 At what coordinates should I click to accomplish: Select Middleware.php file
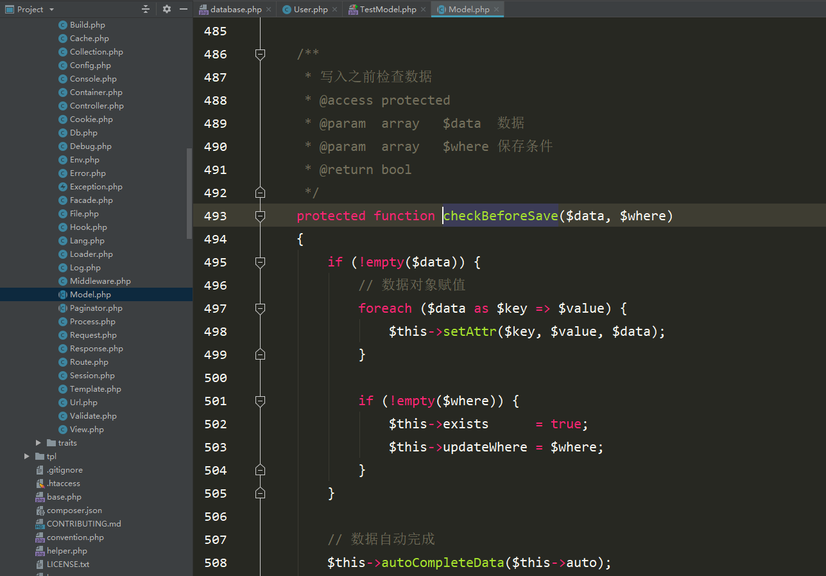click(100, 281)
